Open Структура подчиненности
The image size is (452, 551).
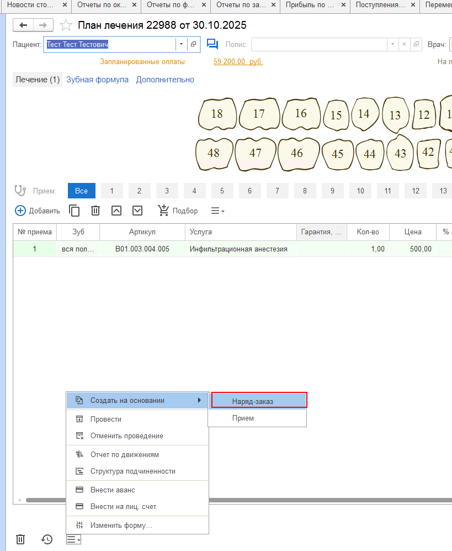click(137, 471)
